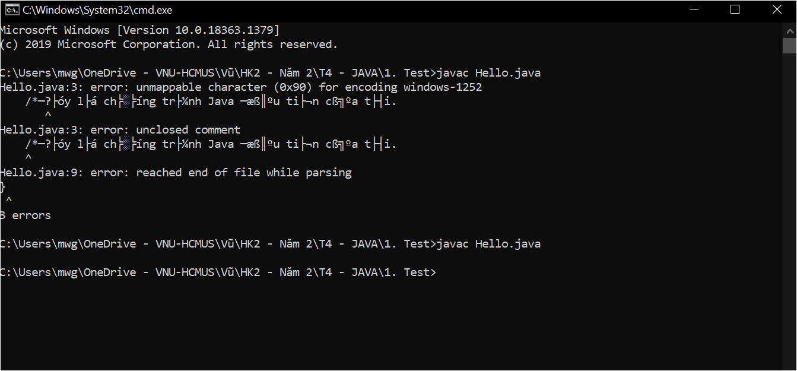Maximize the Command Prompt window
797x371 pixels.
[735, 9]
